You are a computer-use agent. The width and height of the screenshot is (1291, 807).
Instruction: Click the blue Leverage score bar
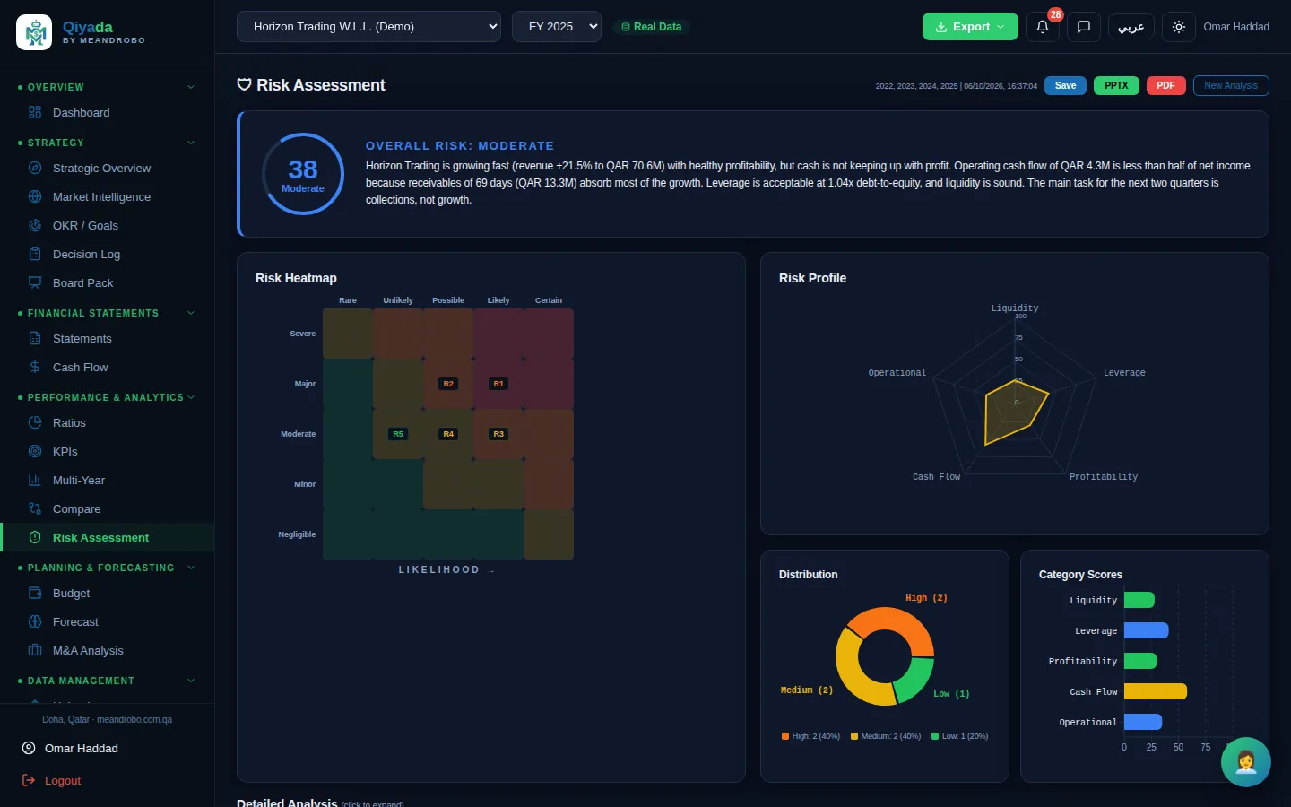[1147, 630]
